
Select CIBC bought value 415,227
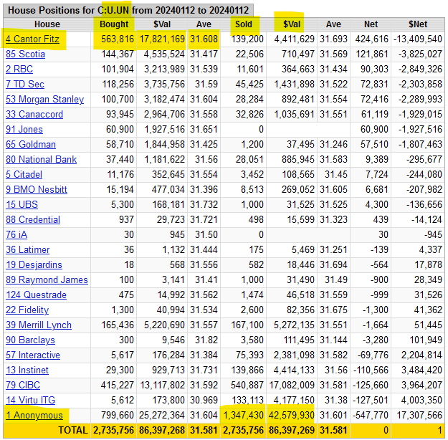coord(117,385)
